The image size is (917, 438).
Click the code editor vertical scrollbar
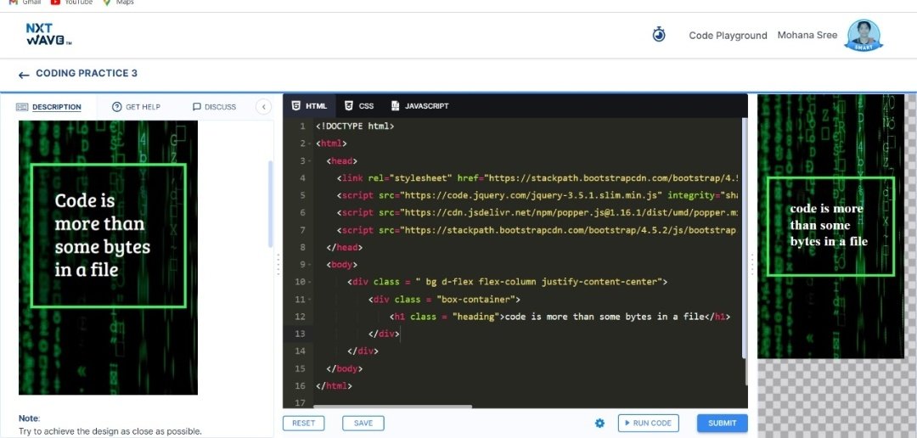(745, 237)
